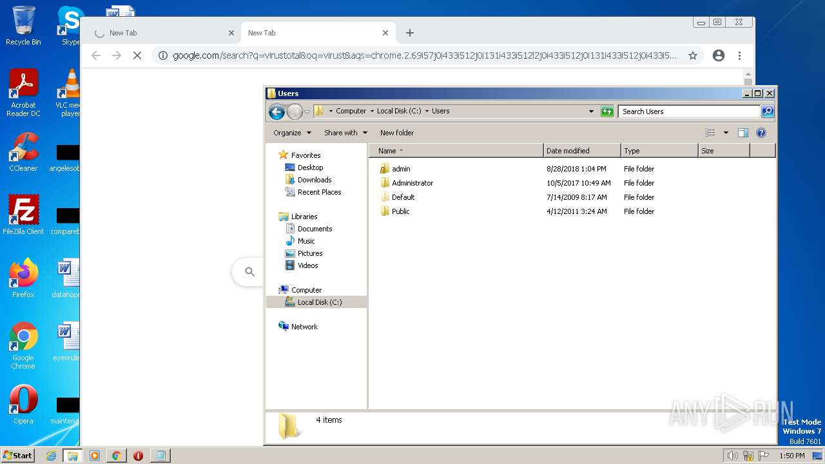Expand the address bar history dropdown
The height and width of the screenshot is (464, 825).
pos(591,111)
